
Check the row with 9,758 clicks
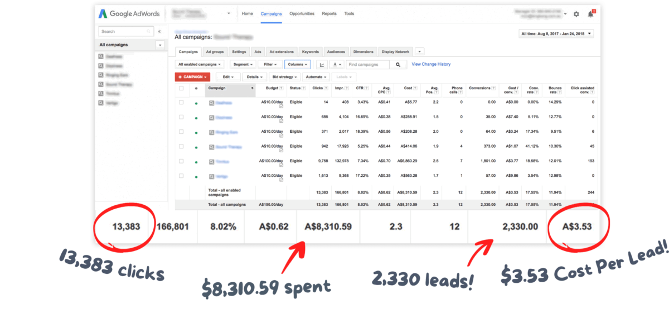181,161
